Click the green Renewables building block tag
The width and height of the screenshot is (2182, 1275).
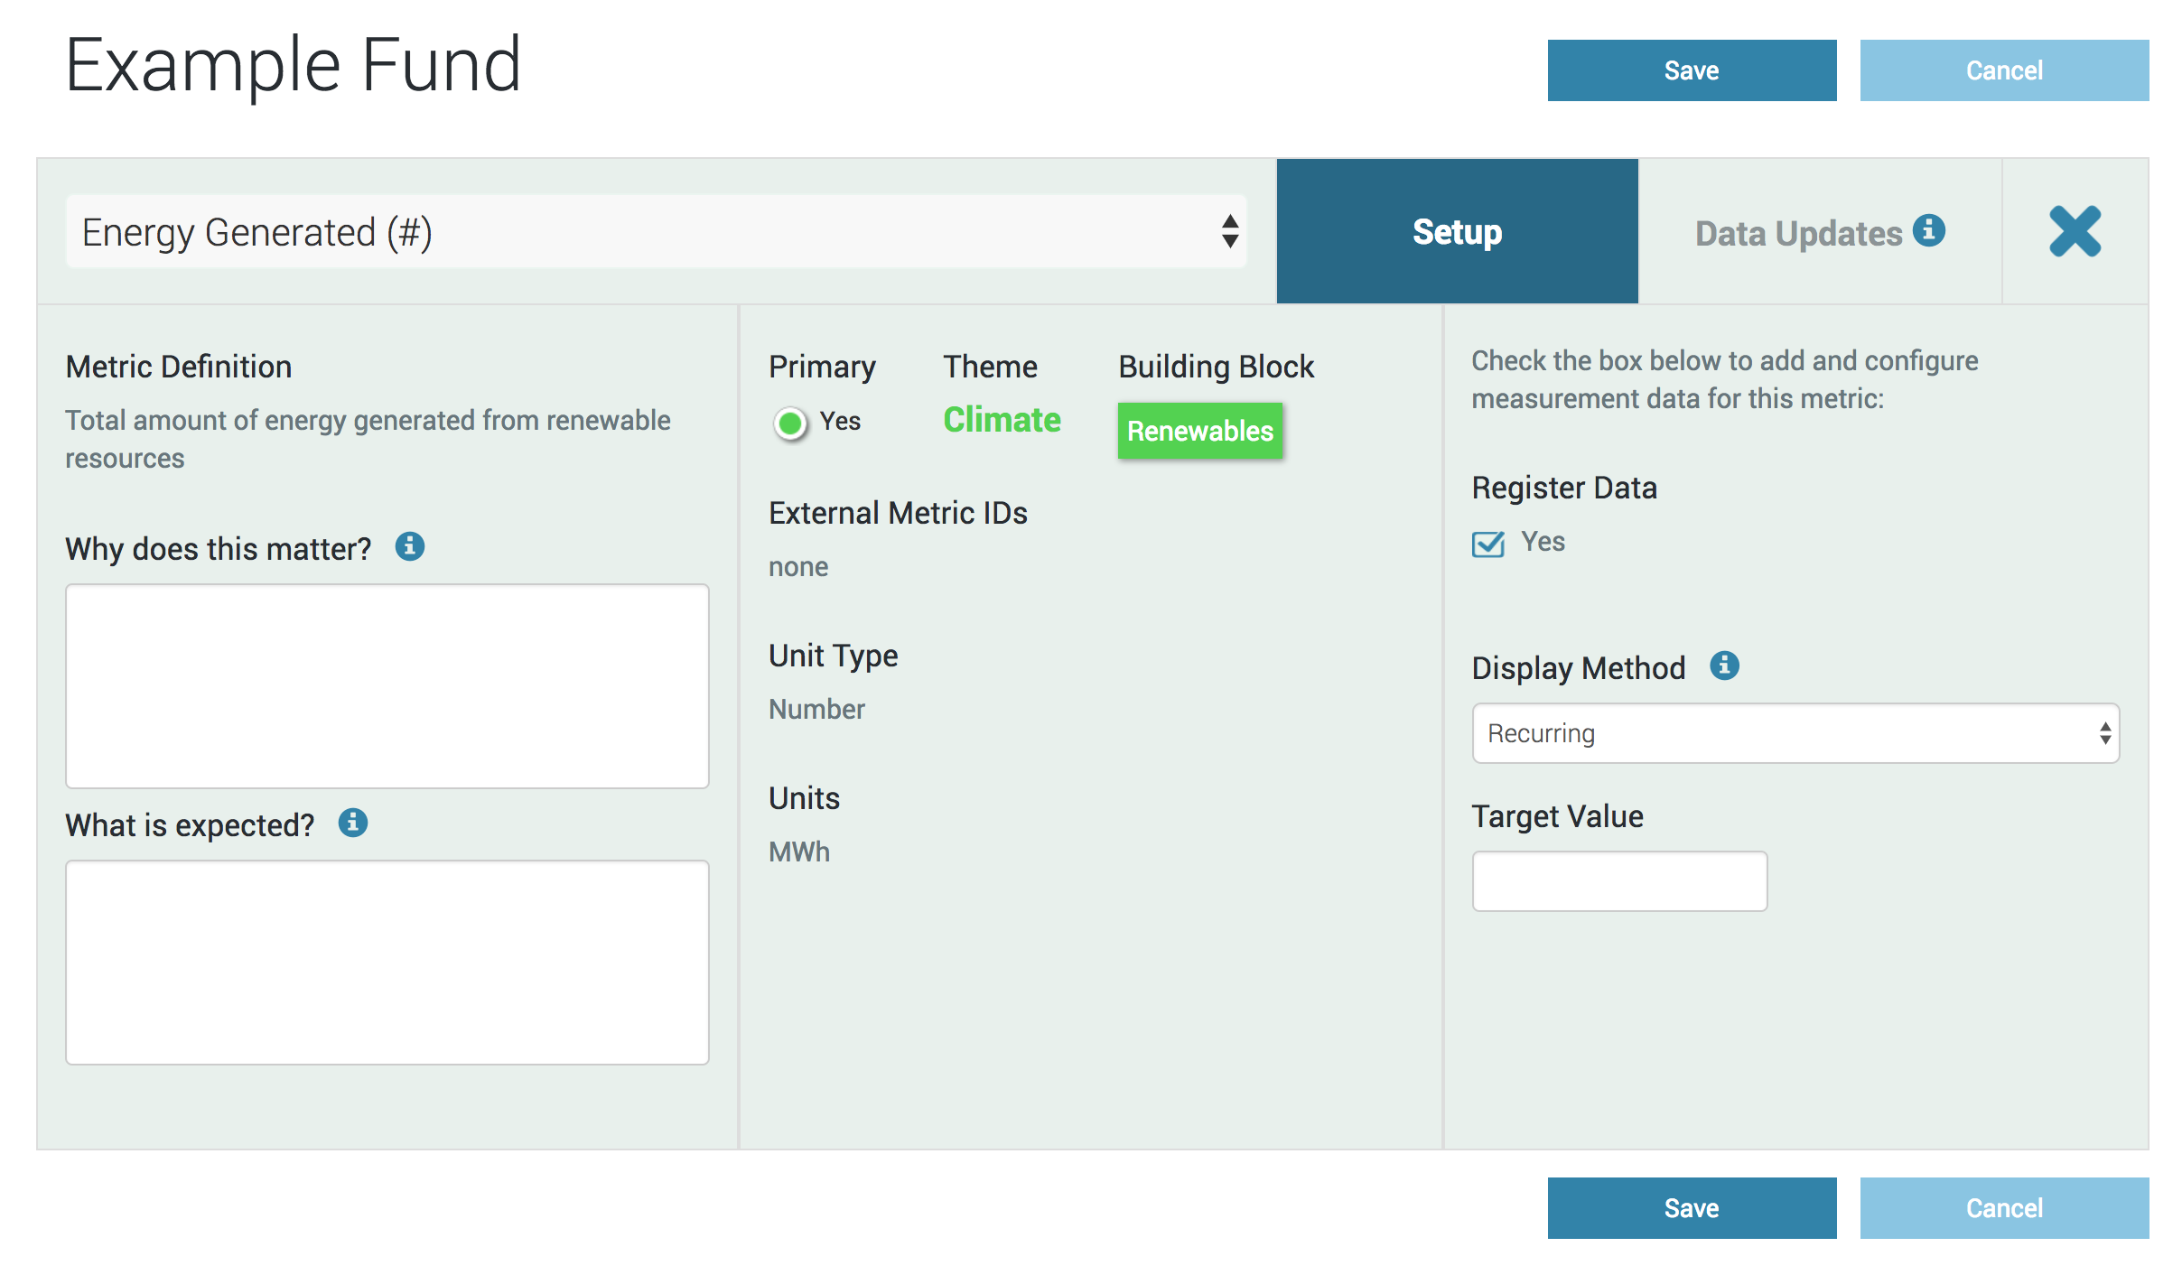[x=1199, y=431]
